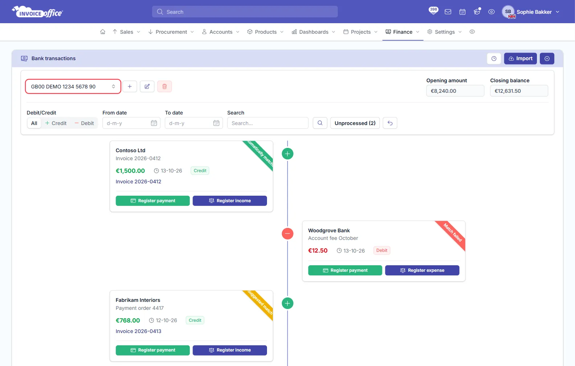
Task: Select the All debit/credit filter
Action: coord(34,123)
